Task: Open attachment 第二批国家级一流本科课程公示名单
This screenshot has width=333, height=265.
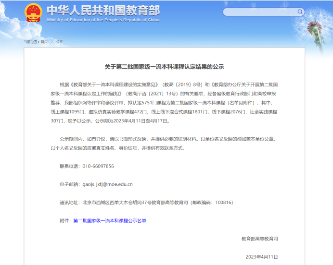Action: [110, 220]
